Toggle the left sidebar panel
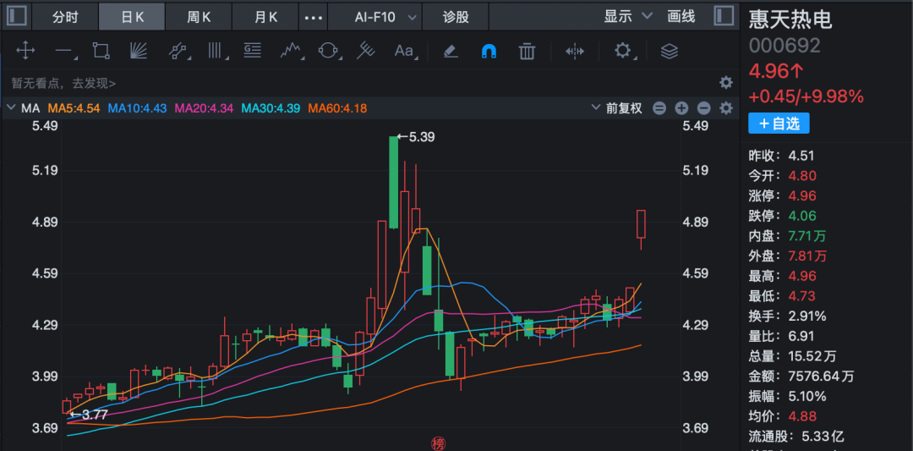913x451 pixels. pyautogui.click(x=17, y=16)
